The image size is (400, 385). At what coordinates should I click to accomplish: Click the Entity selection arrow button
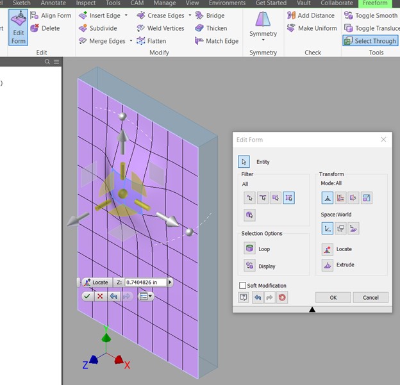pos(244,161)
